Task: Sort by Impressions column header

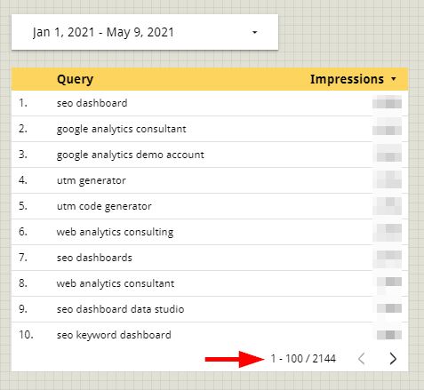Action: point(347,79)
